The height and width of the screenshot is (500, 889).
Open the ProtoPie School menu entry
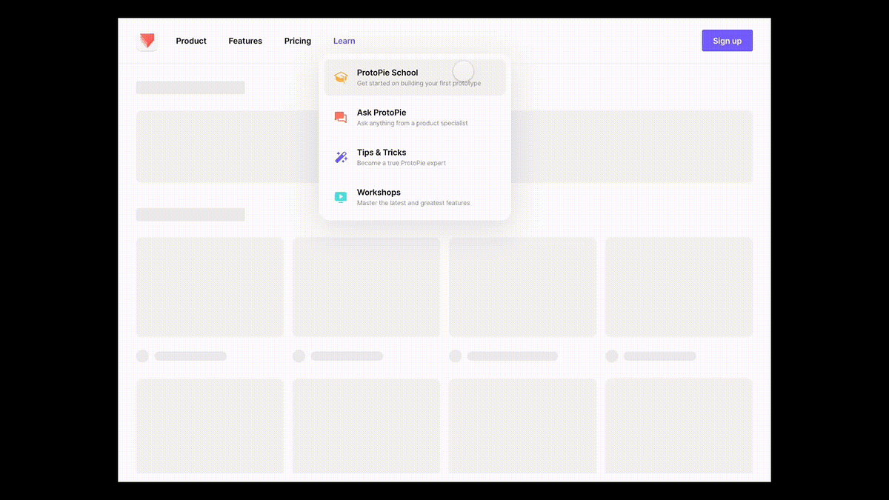[x=387, y=73]
